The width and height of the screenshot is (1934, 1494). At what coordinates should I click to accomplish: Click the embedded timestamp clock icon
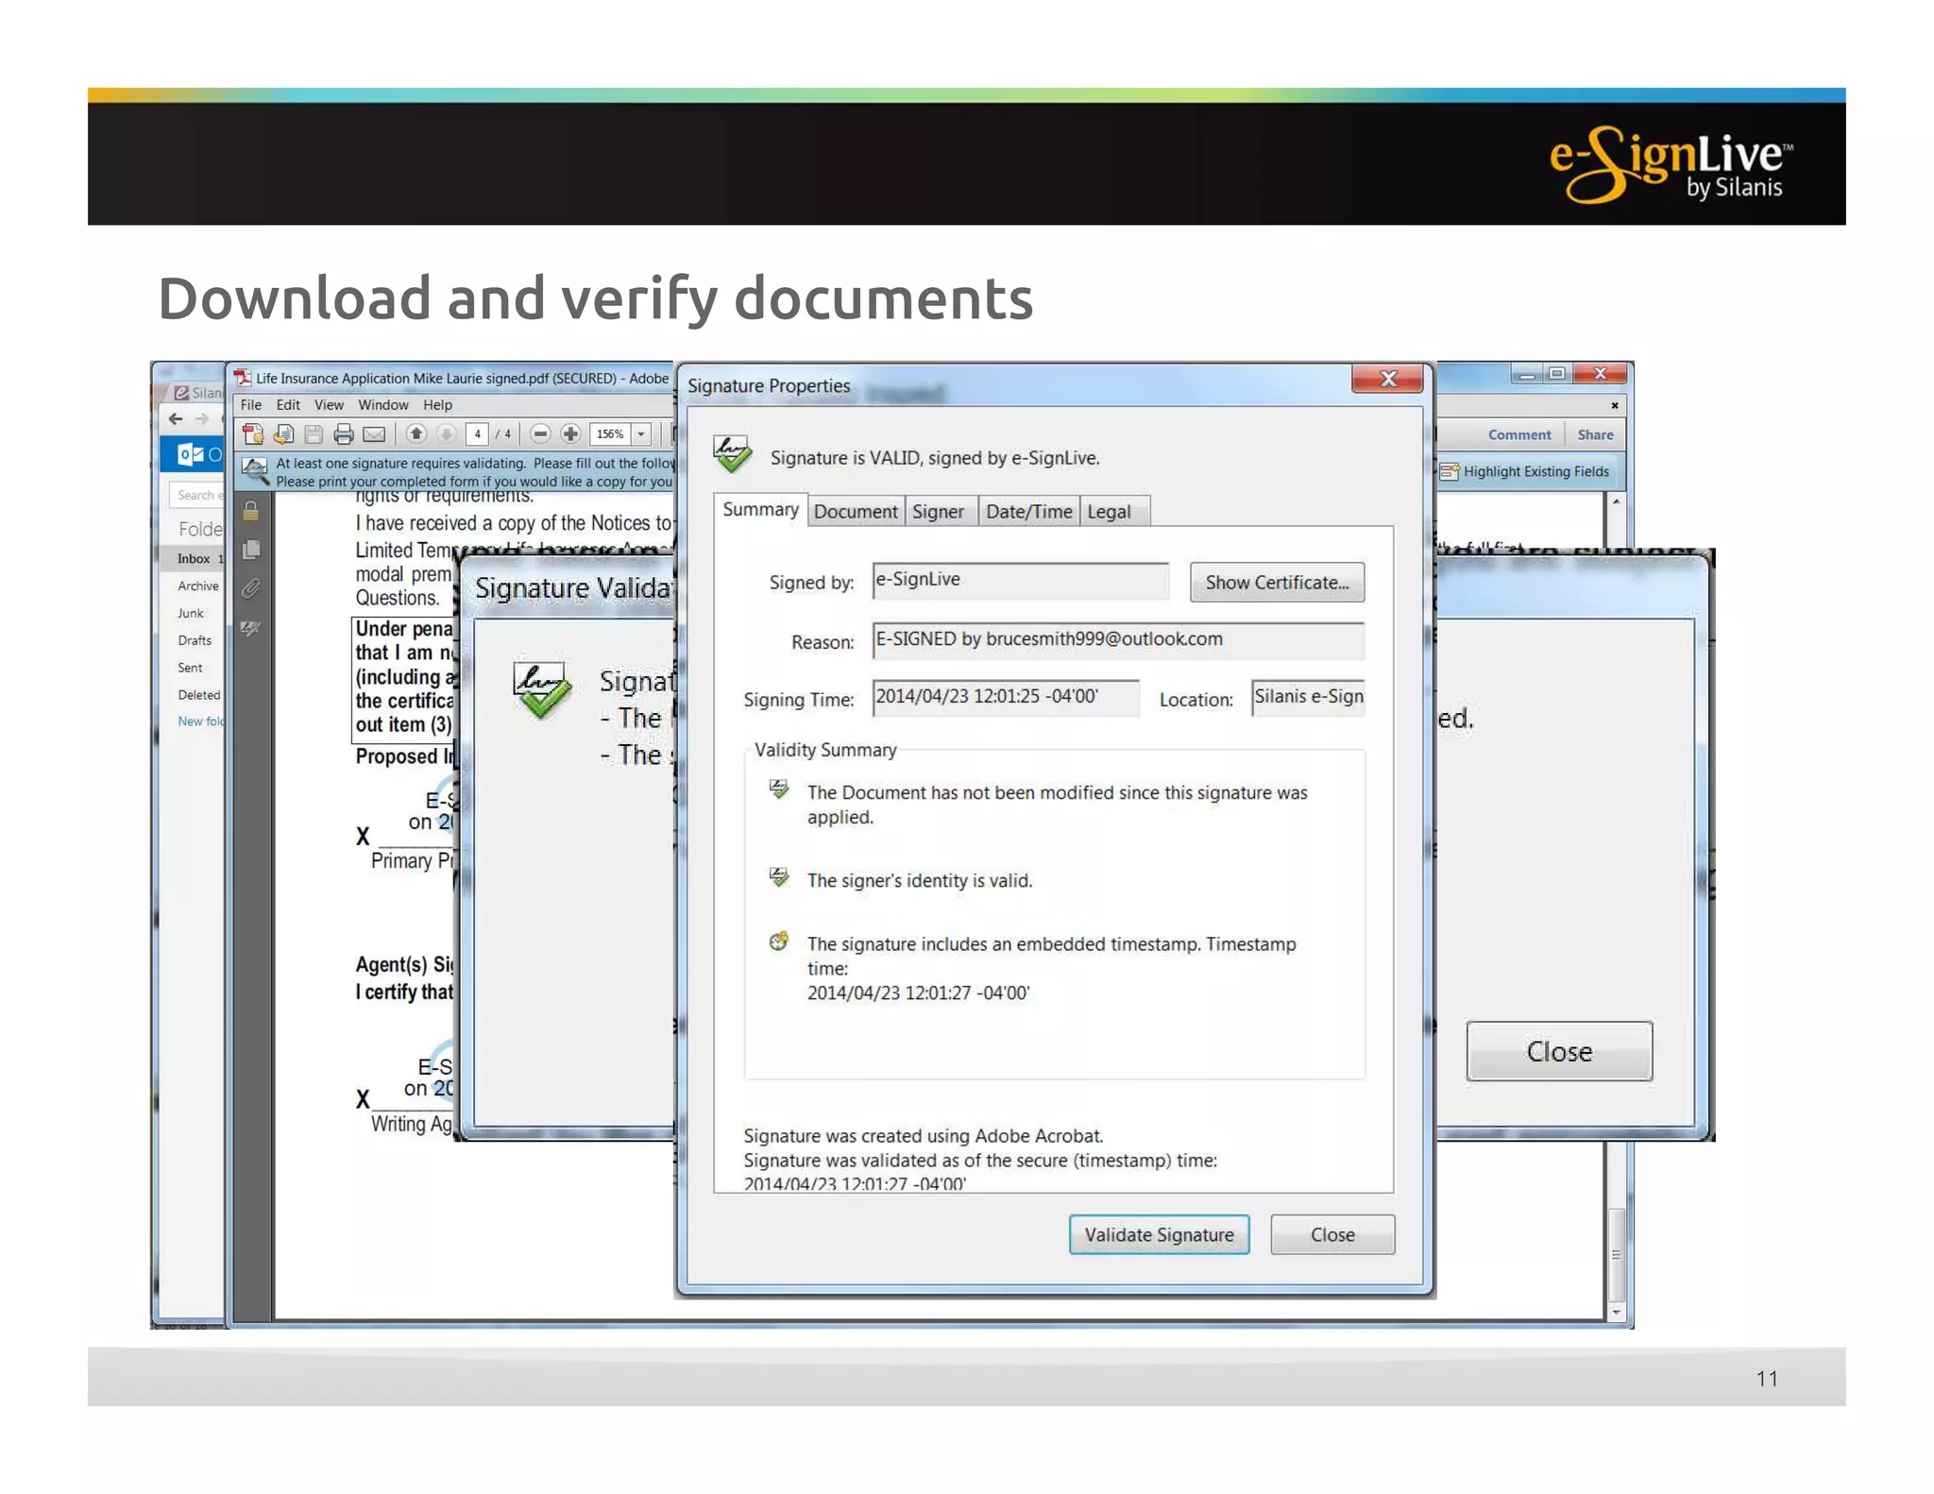point(779,942)
